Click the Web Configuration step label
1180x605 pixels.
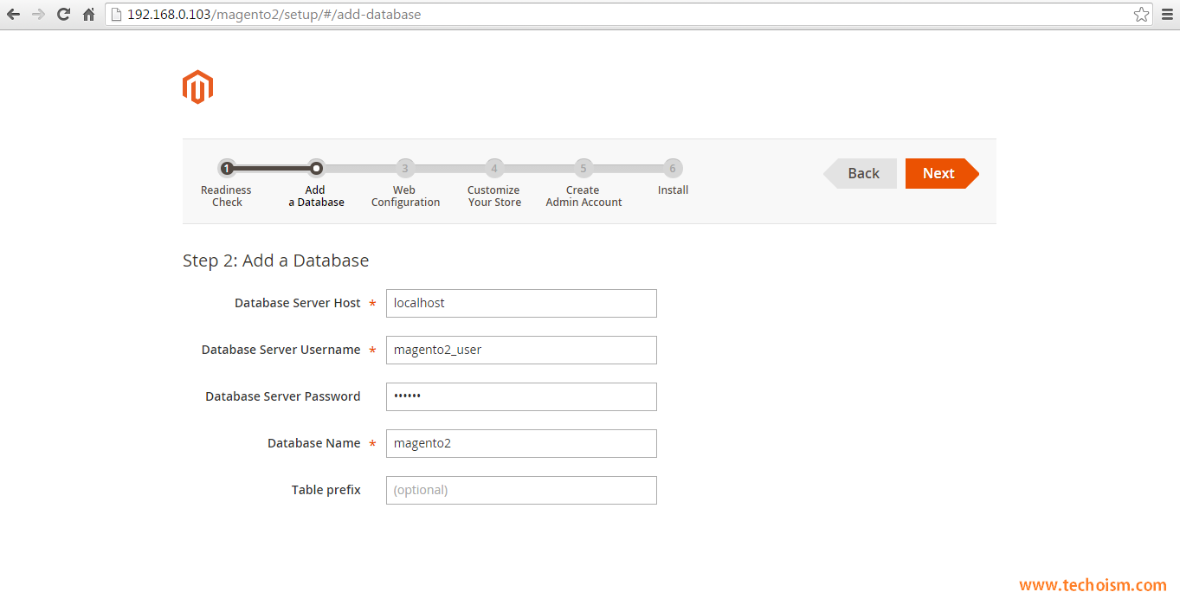[x=405, y=196]
